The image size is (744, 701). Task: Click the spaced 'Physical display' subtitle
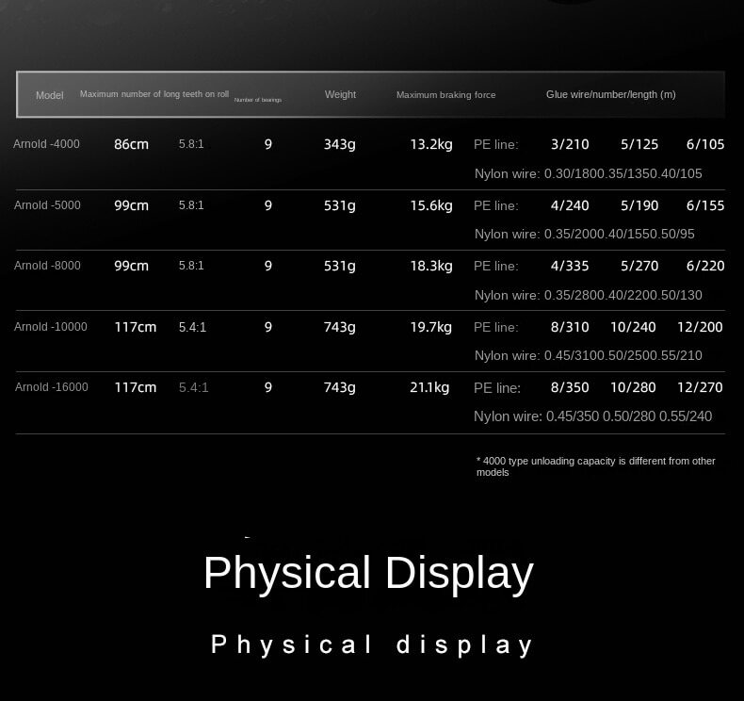click(x=372, y=645)
